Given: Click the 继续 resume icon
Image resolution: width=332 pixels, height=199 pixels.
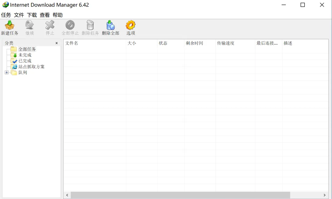Looking at the screenshot, I should [30, 25].
